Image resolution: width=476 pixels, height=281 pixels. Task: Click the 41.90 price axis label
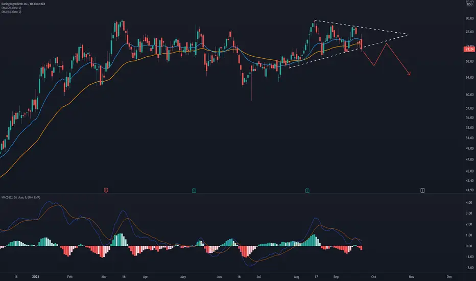[x=470, y=190]
